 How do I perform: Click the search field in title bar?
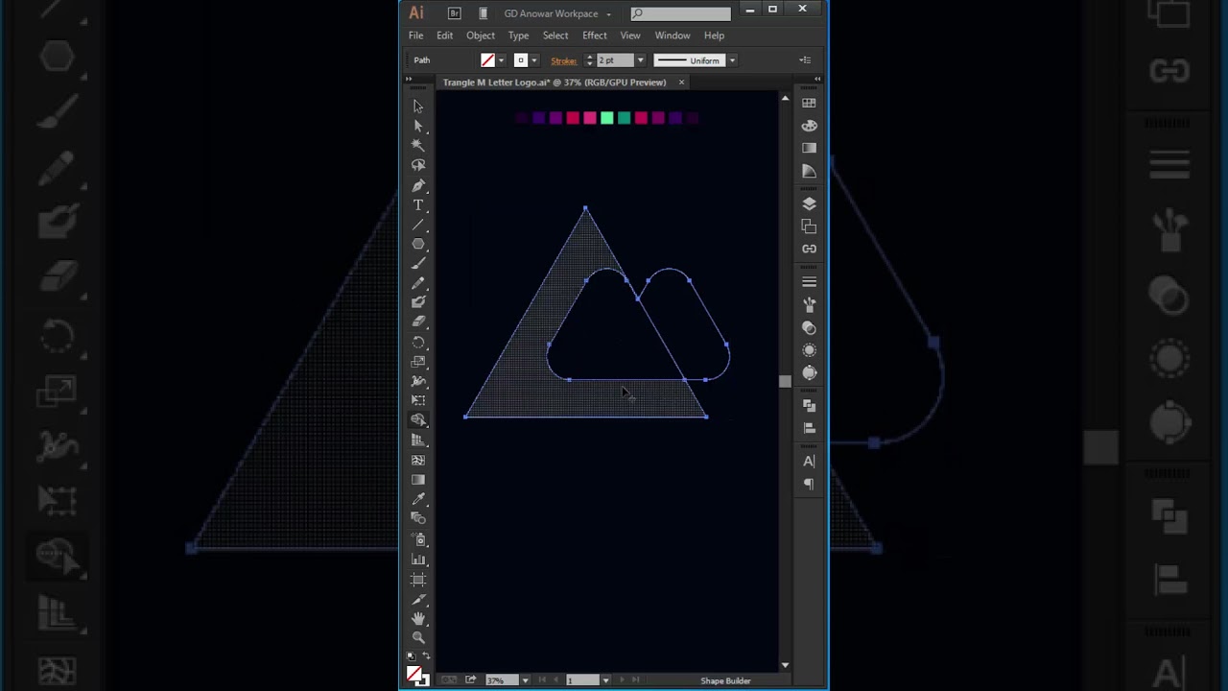(680, 13)
